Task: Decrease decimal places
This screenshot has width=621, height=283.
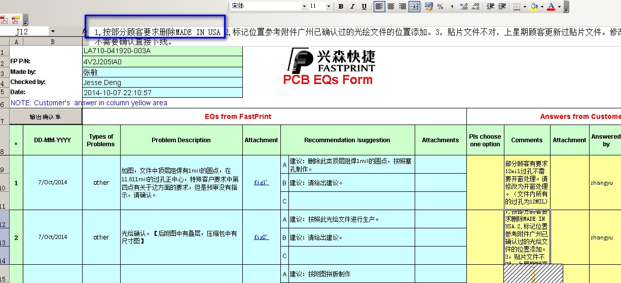Action: tap(476, 7)
